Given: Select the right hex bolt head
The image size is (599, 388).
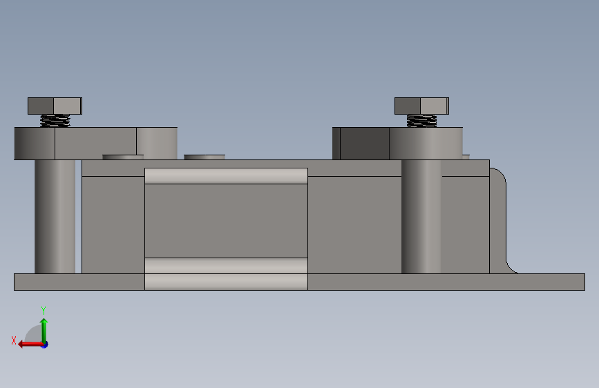Looking at the screenshot, I should tap(421, 106).
